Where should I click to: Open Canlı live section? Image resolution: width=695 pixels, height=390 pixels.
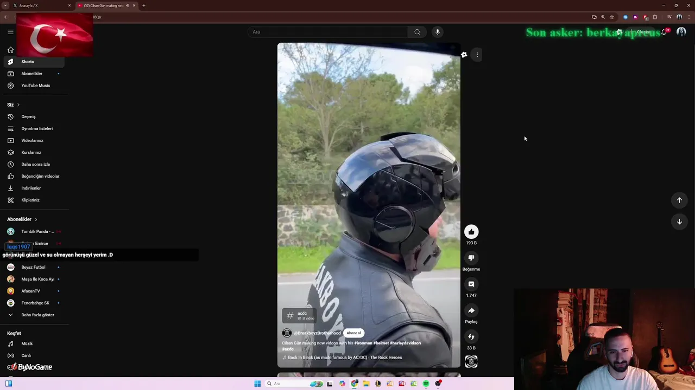point(34,355)
